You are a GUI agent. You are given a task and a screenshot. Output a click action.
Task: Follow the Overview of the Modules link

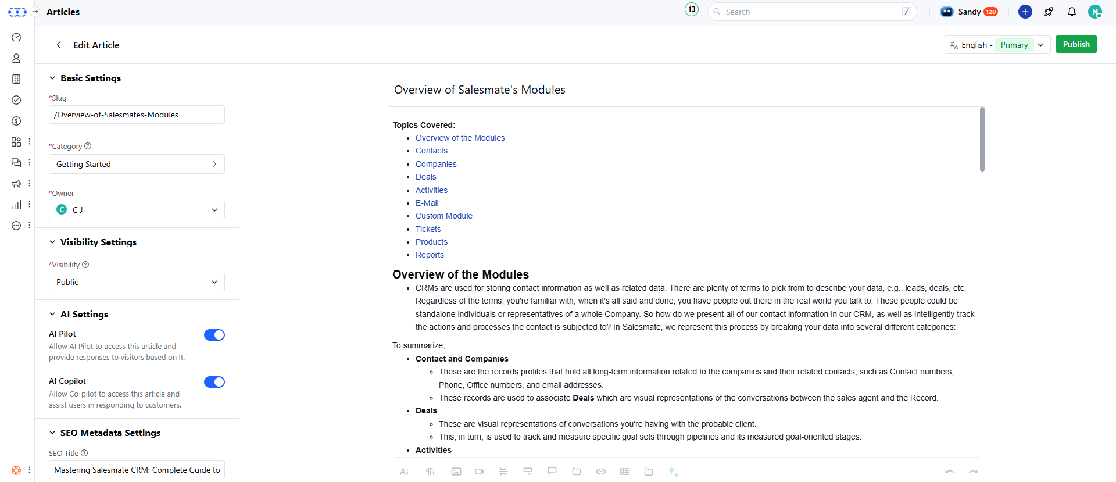[460, 138]
